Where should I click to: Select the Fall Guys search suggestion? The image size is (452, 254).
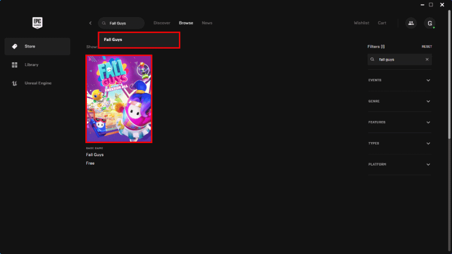coord(139,40)
